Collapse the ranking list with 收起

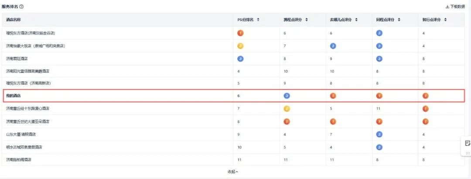pyautogui.click(x=233, y=172)
